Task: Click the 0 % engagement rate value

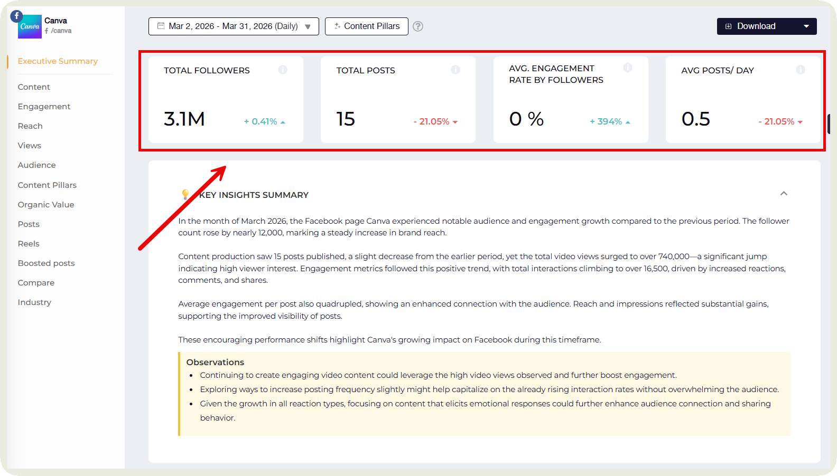Action: pos(527,119)
